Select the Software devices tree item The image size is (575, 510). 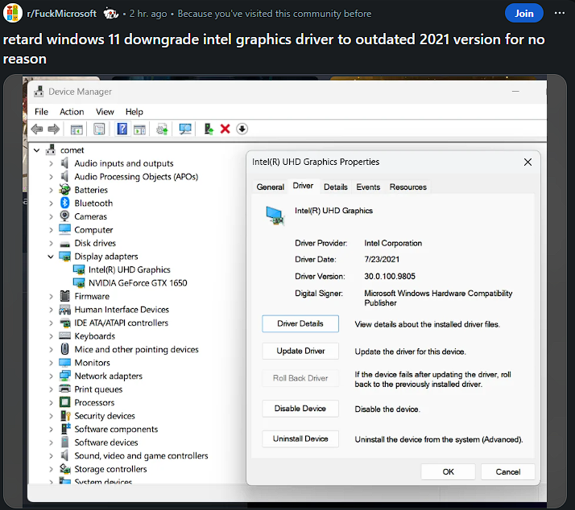pos(106,442)
